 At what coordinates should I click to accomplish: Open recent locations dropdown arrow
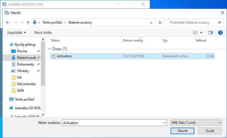pyautogui.click(x=22, y=22)
